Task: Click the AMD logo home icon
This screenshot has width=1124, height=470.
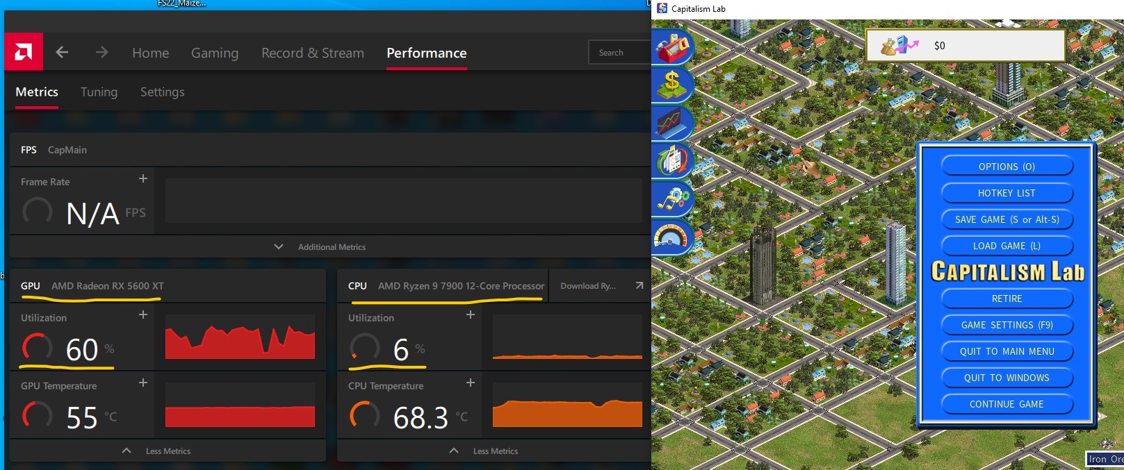Action: coord(24,52)
